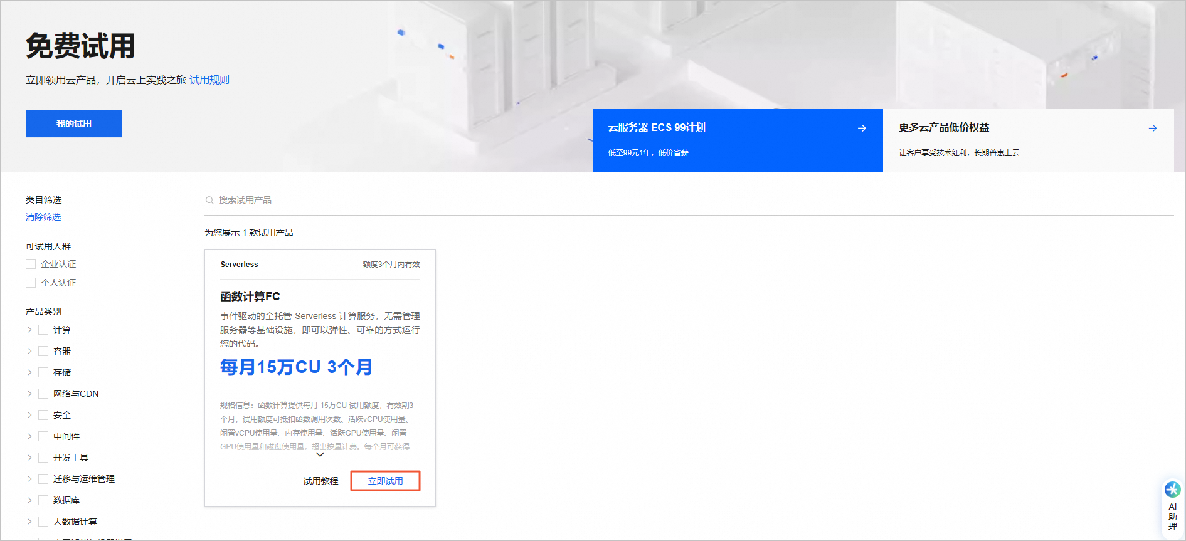Open the 试用教程 link
Screen dimensions: 1186x541
[320, 481]
